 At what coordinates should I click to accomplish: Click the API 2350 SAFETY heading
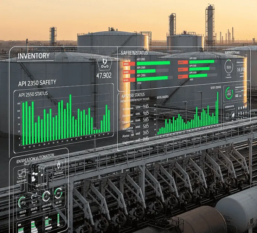(x=37, y=82)
